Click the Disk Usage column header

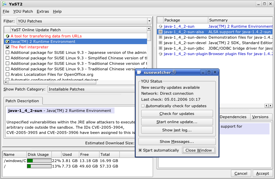(39, 155)
